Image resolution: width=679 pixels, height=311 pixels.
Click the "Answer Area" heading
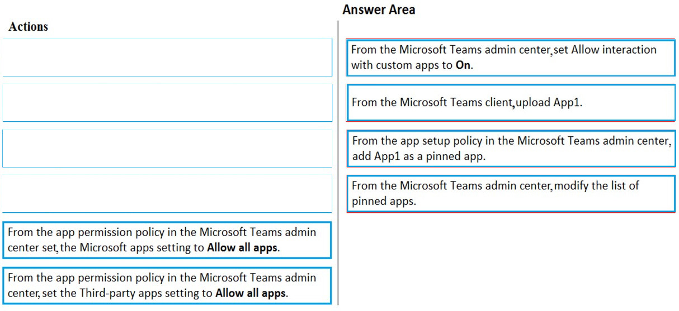pyautogui.click(x=379, y=9)
